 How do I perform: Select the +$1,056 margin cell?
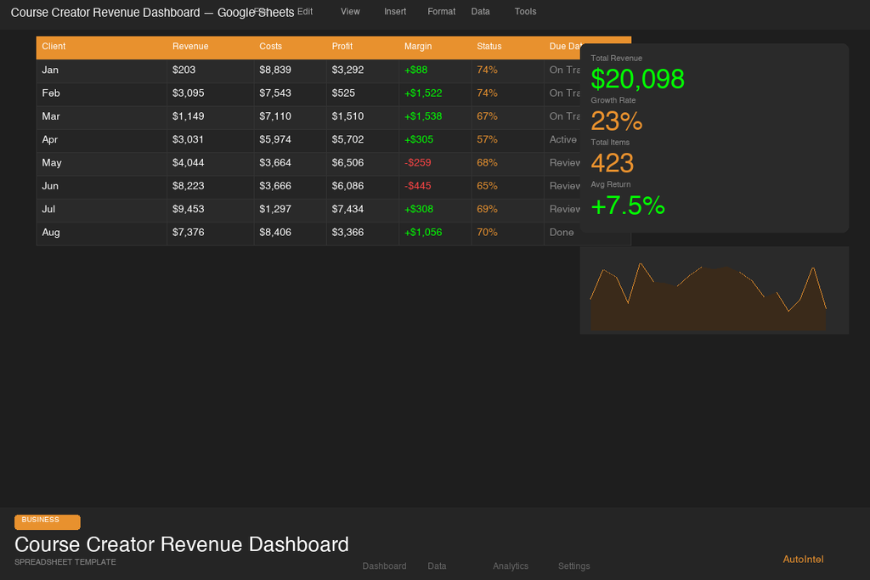point(435,234)
